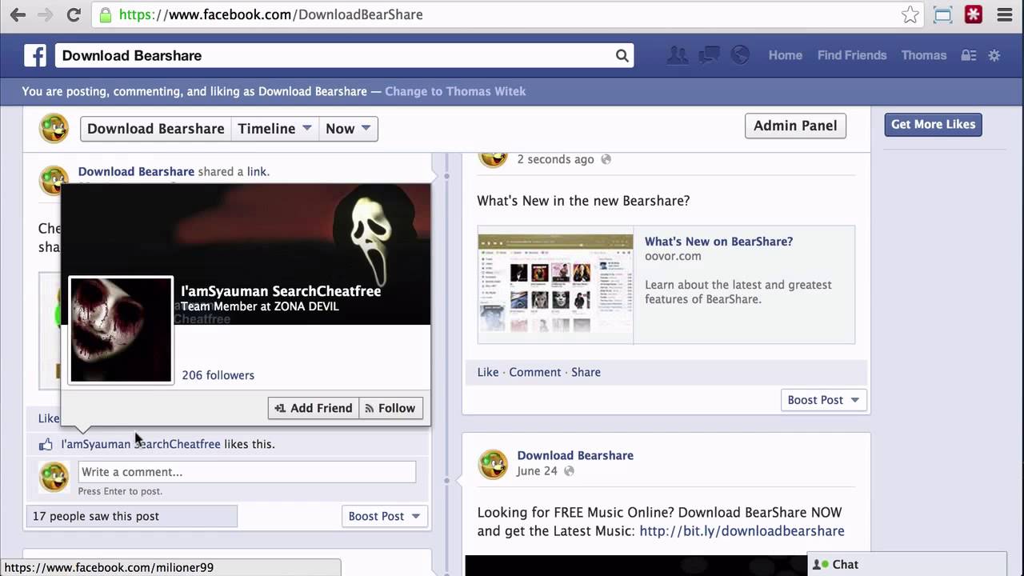Screen dimensions: 1024x576
Task: Bookmark page with star icon
Action: 910,14
